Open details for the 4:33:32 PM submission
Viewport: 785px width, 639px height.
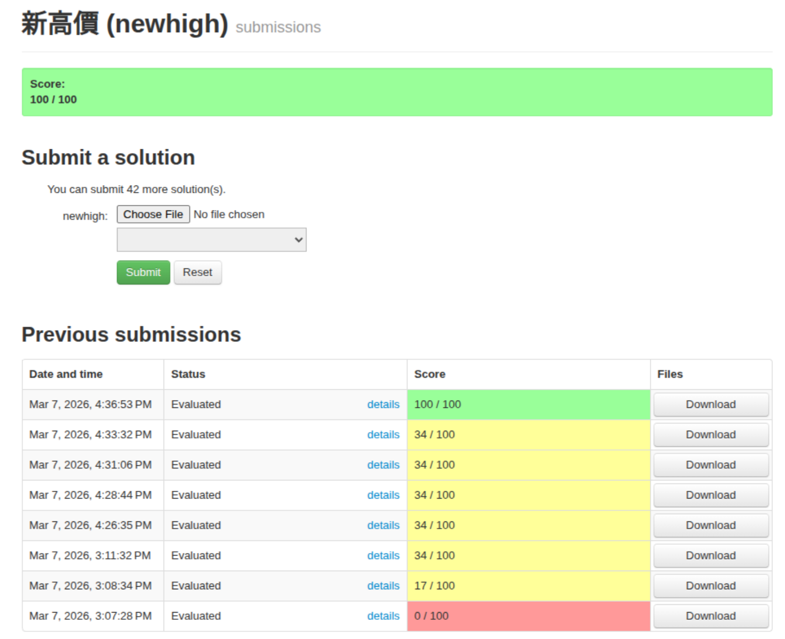coord(383,435)
